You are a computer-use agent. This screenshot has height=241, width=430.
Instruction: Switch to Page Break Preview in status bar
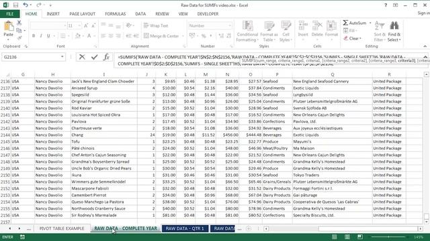(360, 237)
